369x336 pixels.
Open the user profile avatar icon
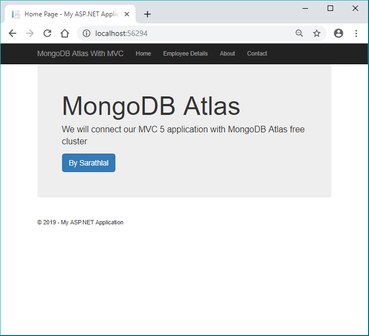pos(339,33)
